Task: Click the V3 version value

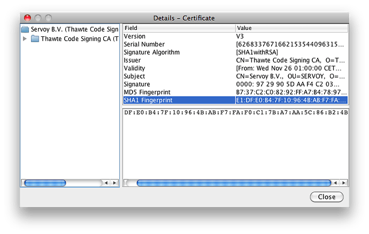Action: pyautogui.click(x=240, y=36)
